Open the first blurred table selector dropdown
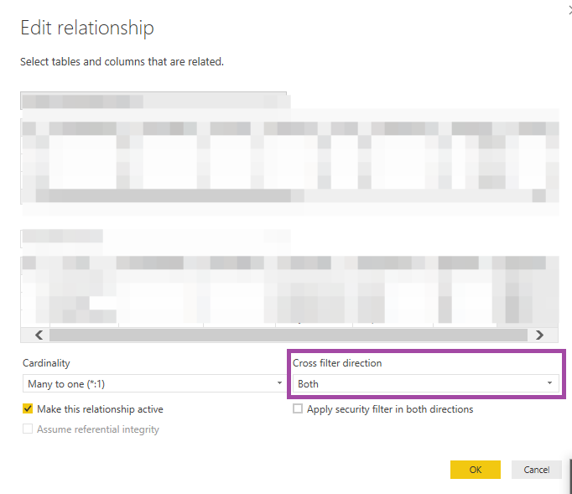572x494 pixels. click(153, 101)
